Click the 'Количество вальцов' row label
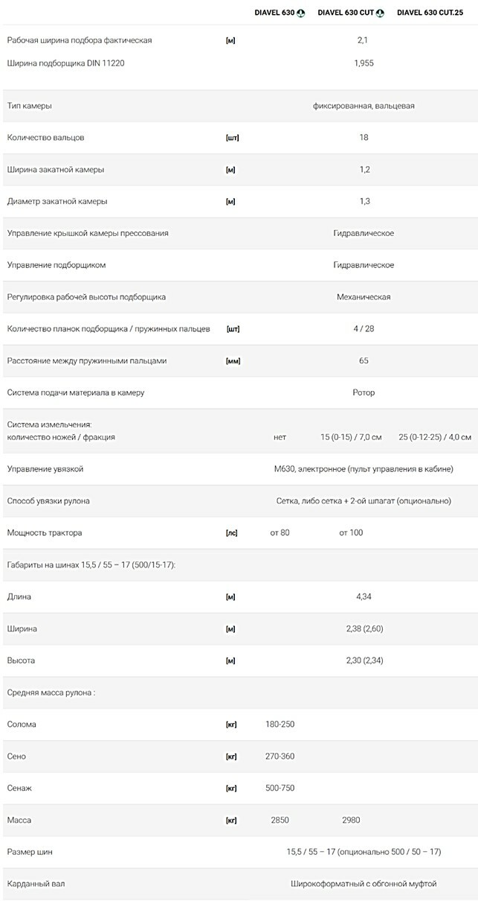Screen dimensions: 478x901 pos(45,138)
